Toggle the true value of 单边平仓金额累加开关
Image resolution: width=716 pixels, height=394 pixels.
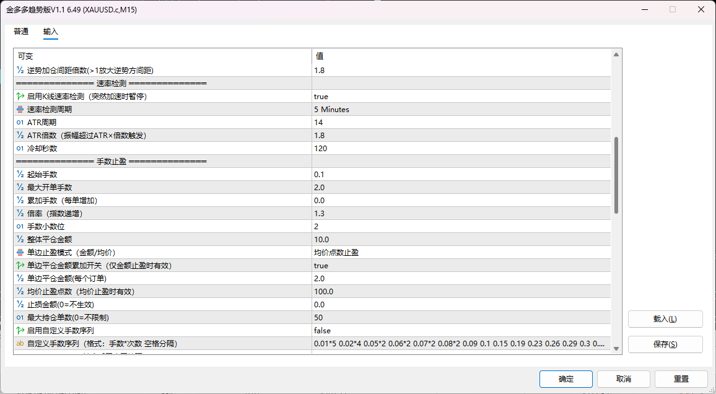321,266
